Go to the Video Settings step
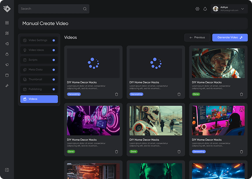Image resolution: width=252 pixels, height=179 pixels. (x=39, y=40)
